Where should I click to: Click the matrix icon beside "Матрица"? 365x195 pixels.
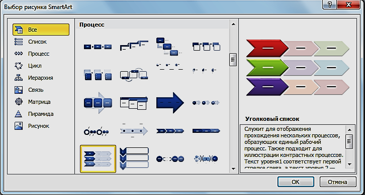19,102
